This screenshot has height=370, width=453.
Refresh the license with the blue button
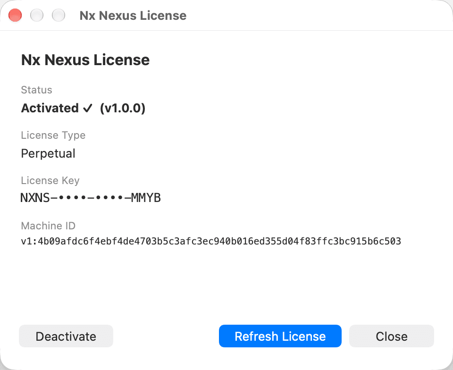pyautogui.click(x=280, y=336)
